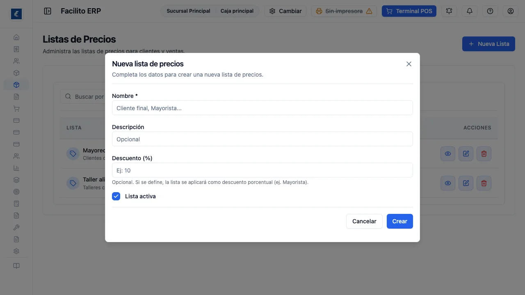
Task: Open Terminal POS
Action: pos(409,11)
